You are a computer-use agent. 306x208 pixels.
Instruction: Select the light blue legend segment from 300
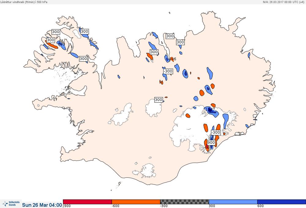[233, 202]
